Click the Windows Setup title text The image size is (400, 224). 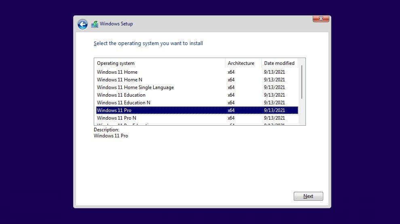tap(116, 24)
